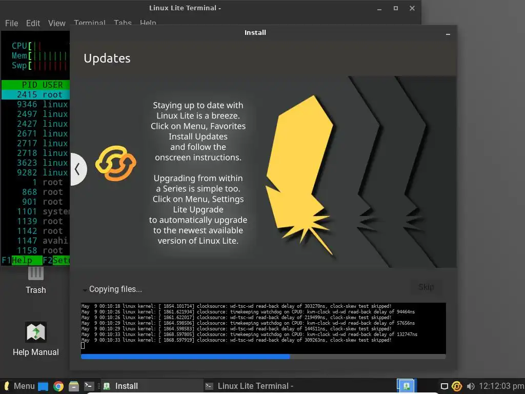
Task: Click the installer log terminal output
Action: click(x=263, y=328)
